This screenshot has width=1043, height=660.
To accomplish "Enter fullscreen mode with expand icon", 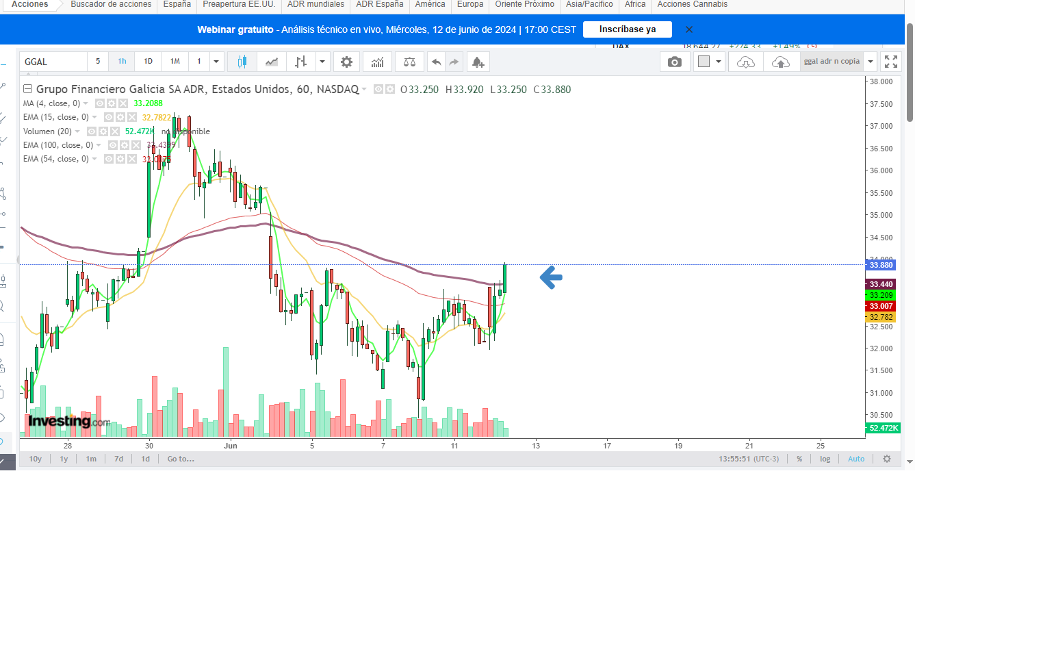I will pos(891,62).
